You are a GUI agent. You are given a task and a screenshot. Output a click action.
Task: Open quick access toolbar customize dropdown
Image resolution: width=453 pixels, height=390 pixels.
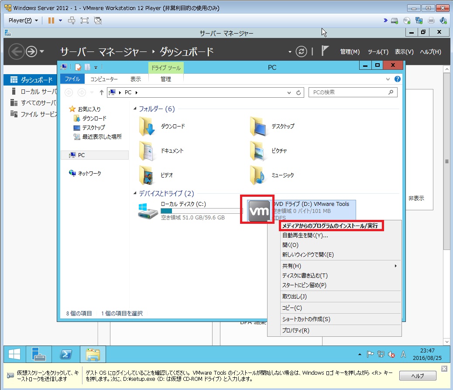[96, 68]
